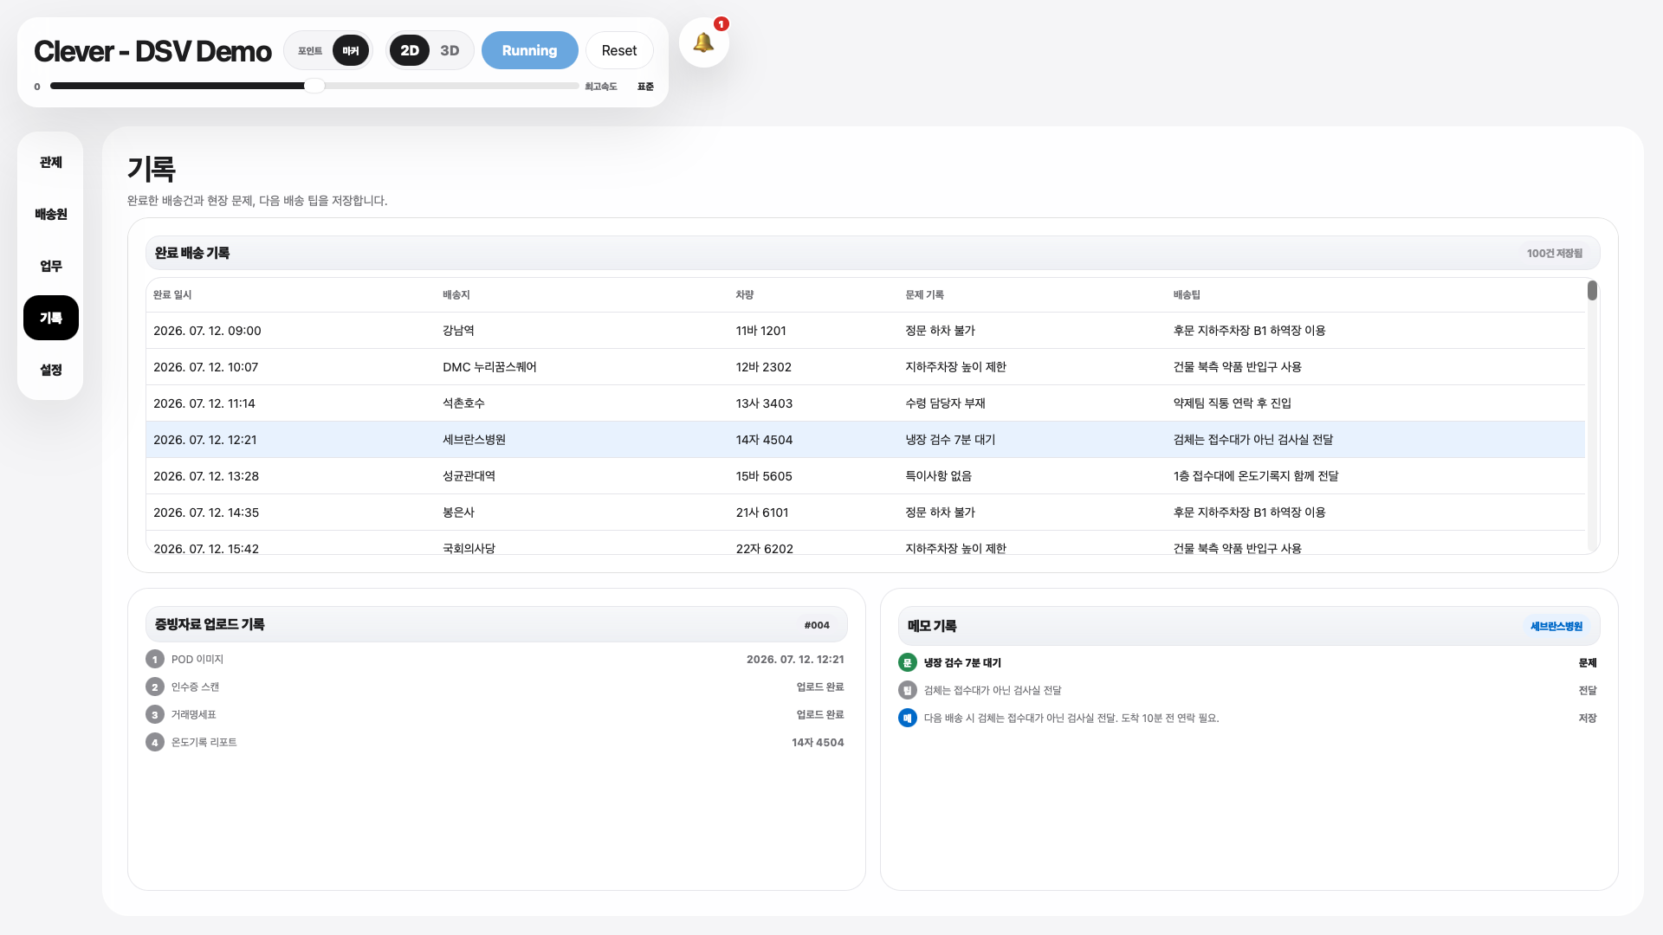Viewport: 1663px width, 935px height.
Task: Click the 배송지 column header
Action: click(x=456, y=295)
